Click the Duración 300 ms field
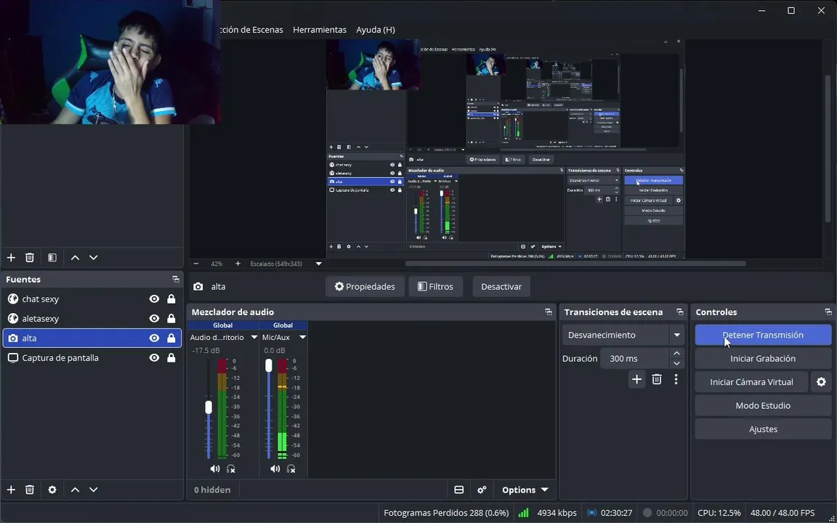The height and width of the screenshot is (523, 837). [x=635, y=359]
